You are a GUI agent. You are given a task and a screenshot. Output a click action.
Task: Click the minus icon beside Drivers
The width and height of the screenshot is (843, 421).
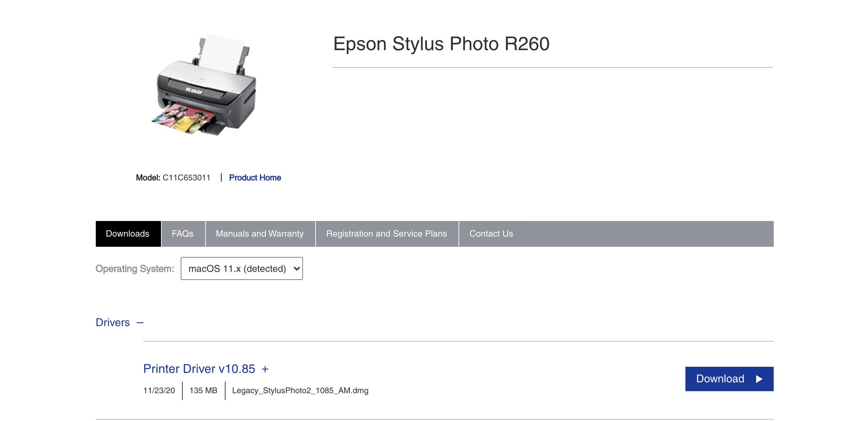[140, 322]
